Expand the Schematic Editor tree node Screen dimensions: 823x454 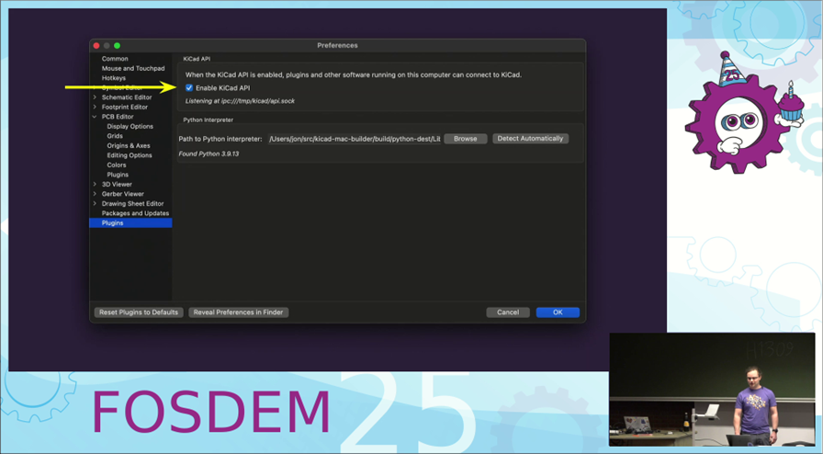click(95, 97)
